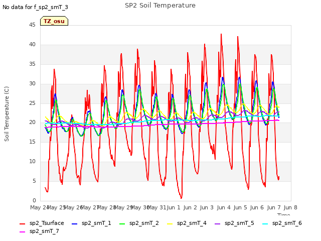Click the 10 y-axis tick label
This screenshot has height=241, width=321.
point(32,162)
